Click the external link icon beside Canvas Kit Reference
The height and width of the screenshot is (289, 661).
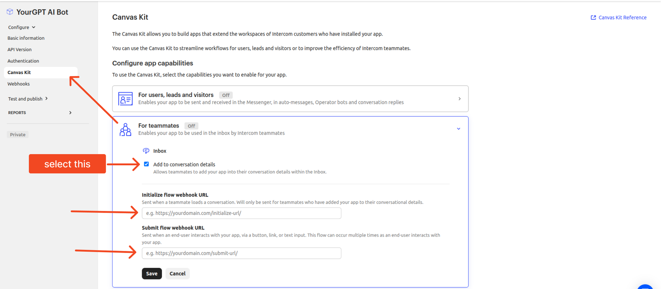593,18
